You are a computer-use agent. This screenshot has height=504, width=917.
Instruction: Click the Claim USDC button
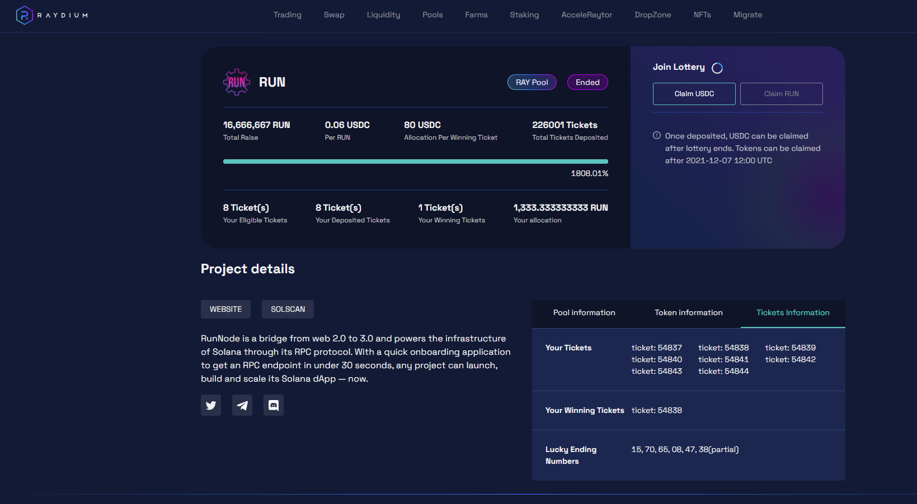[694, 94]
